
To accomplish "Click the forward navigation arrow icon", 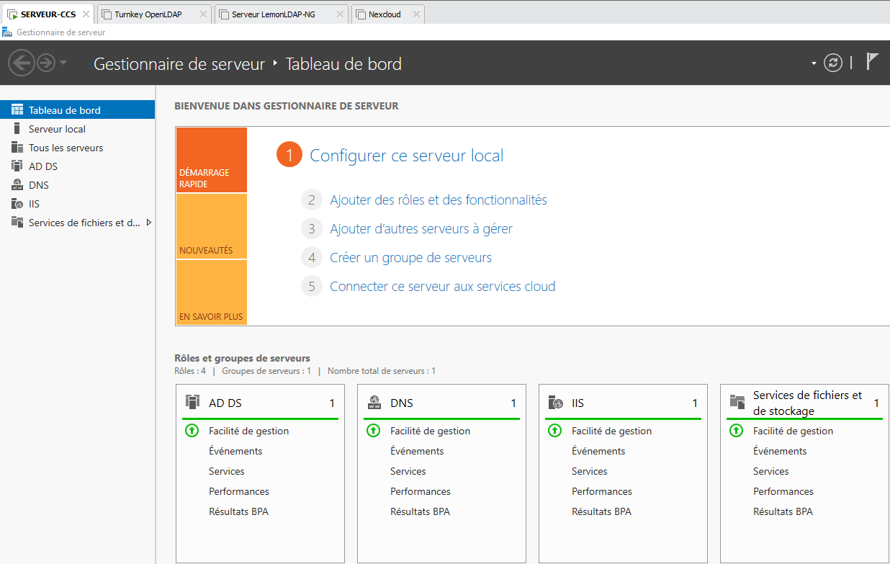I will click(46, 63).
